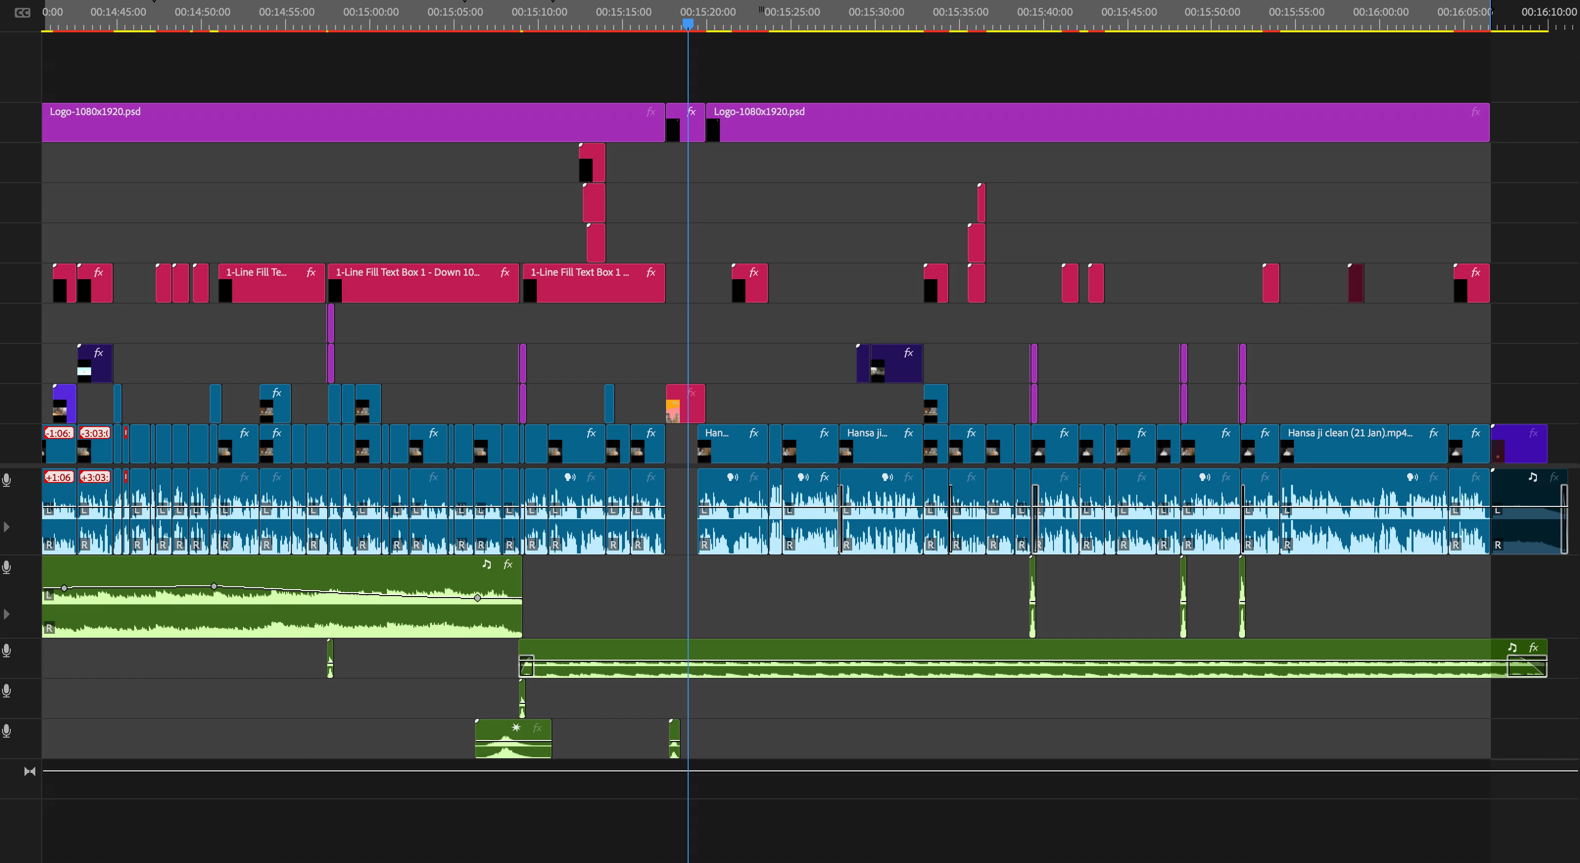1580x863 pixels.
Task: Click voice-over mic on blue dialogue audio track
Action: 7,480
